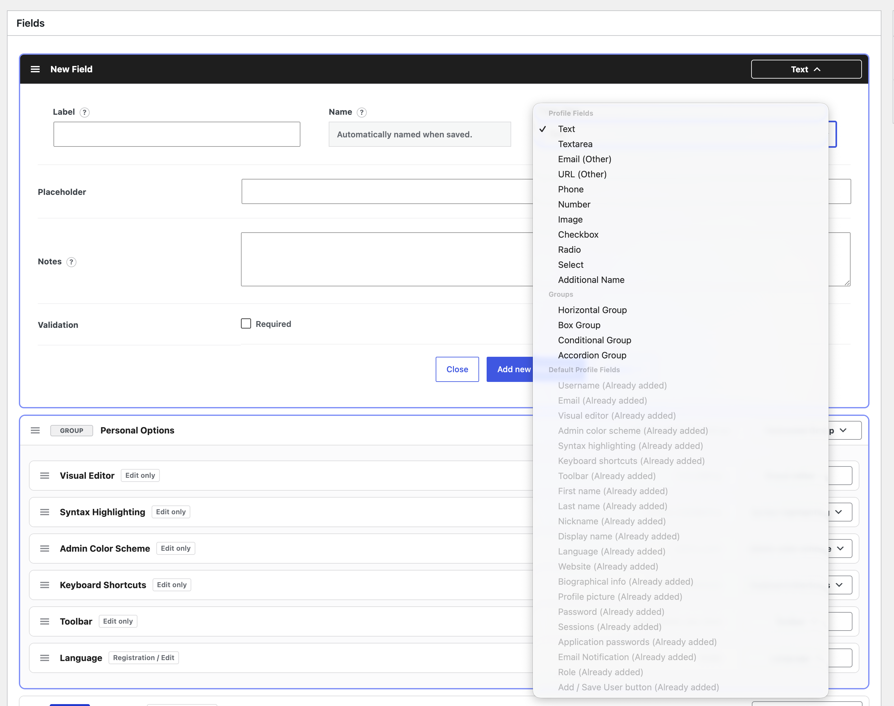The image size is (894, 706).
Task: Choose Additional Name field type
Action: pos(680,280)
